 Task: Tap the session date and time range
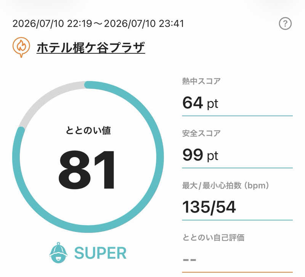98,24
